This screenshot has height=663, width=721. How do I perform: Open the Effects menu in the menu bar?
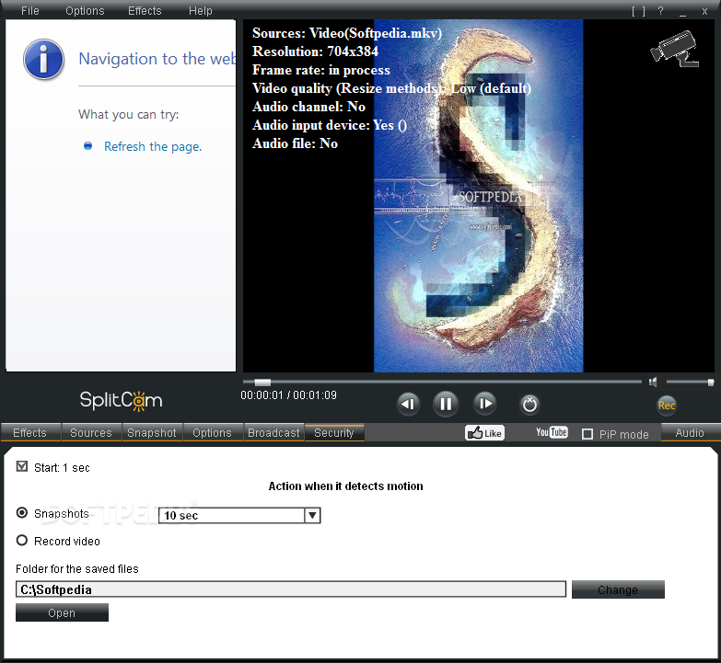click(145, 10)
